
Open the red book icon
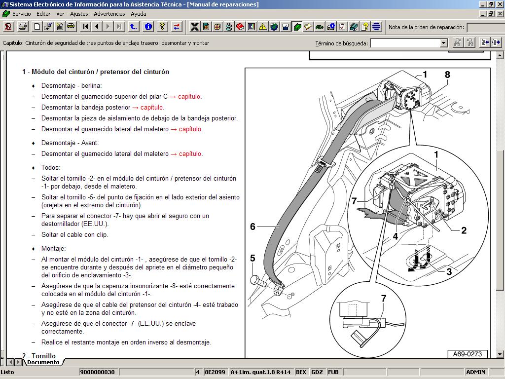pos(240,27)
